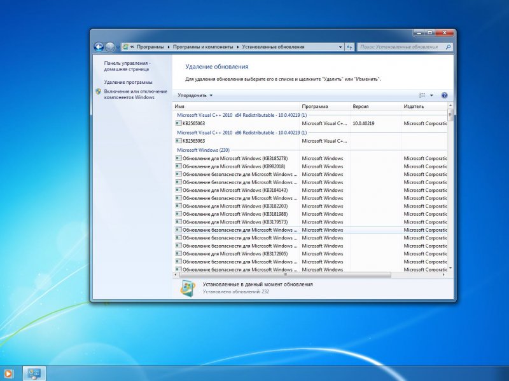Click the icon of the KB3172605 update
The image size is (509, 381).
click(x=179, y=253)
